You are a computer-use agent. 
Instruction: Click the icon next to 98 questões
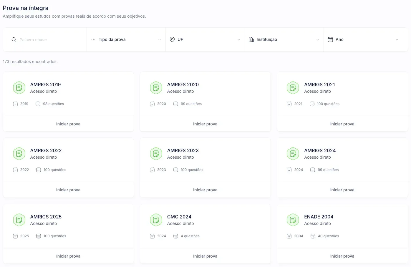(38, 104)
